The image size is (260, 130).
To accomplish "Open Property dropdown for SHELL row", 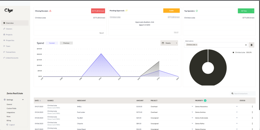I will pyautogui.click(x=237, y=107).
